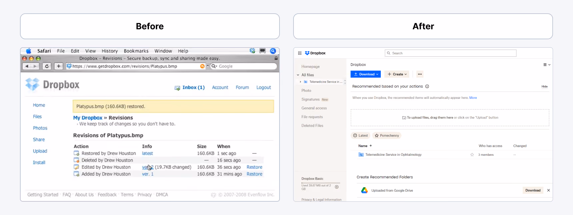
Task: Click the latest revision link
Action: [147, 153]
